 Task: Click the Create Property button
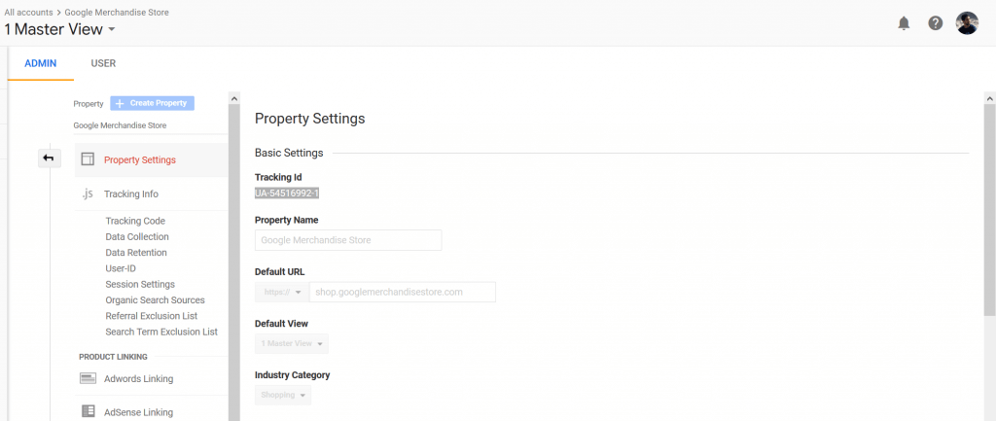click(x=153, y=103)
